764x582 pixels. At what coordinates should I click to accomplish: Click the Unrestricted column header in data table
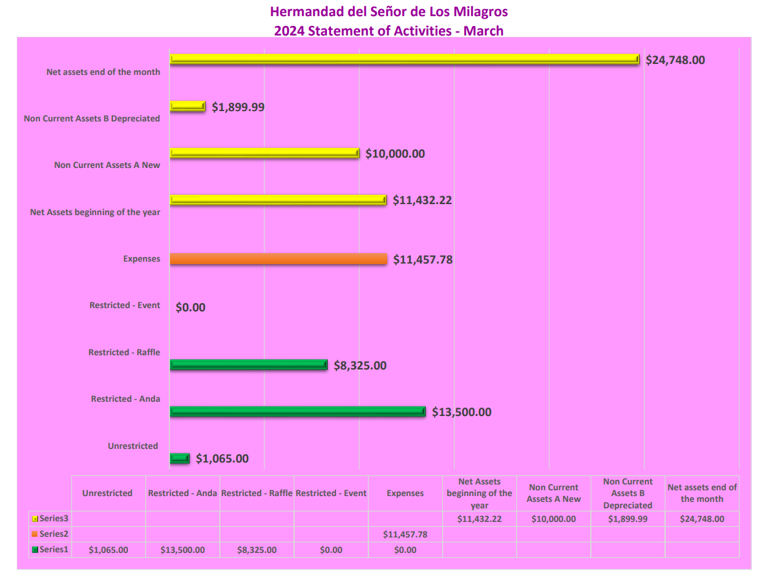(x=107, y=493)
